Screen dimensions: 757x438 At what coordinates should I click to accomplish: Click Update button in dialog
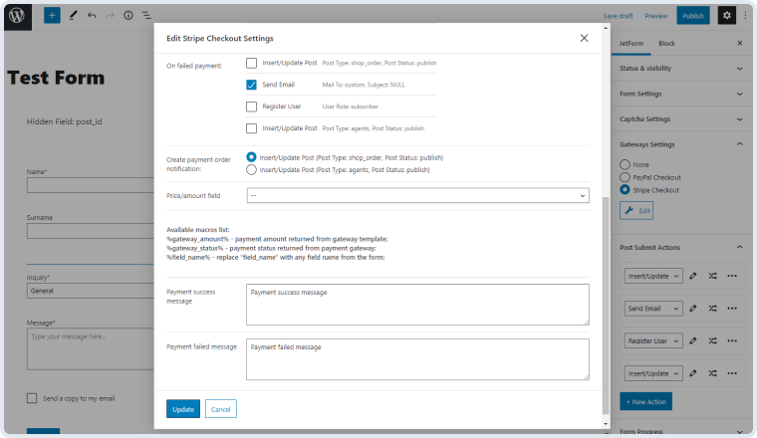point(183,409)
